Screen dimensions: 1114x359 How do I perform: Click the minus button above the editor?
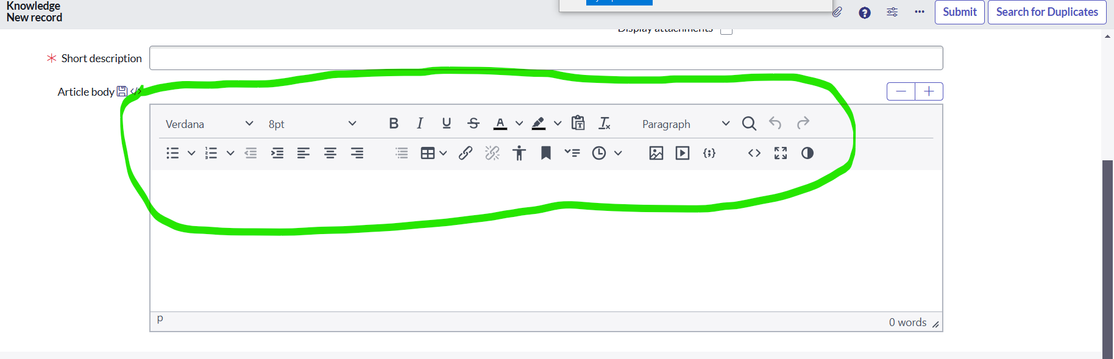(x=901, y=91)
